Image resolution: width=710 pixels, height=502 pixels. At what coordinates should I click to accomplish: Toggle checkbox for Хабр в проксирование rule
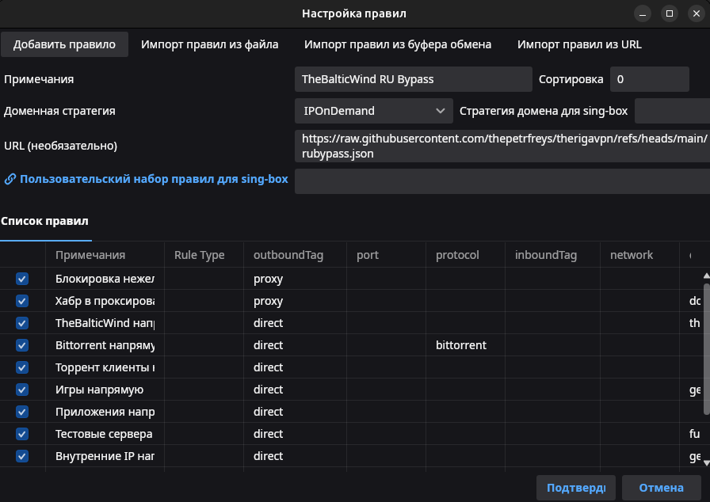tap(22, 301)
